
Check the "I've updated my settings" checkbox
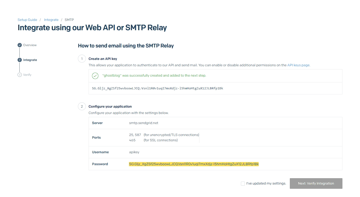[243, 183]
